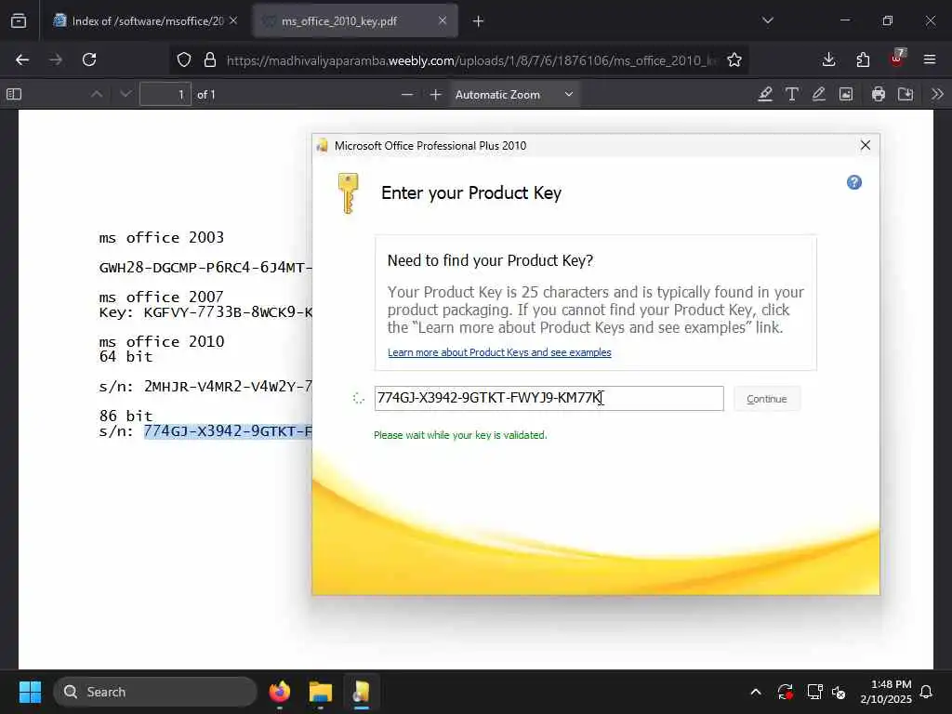Open the Firefox application menu
This screenshot has height=714, width=952.
click(930, 59)
